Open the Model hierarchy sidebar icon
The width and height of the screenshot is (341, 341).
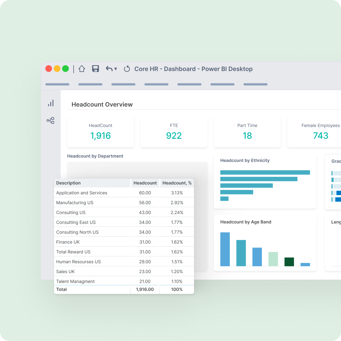pyautogui.click(x=50, y=120)
